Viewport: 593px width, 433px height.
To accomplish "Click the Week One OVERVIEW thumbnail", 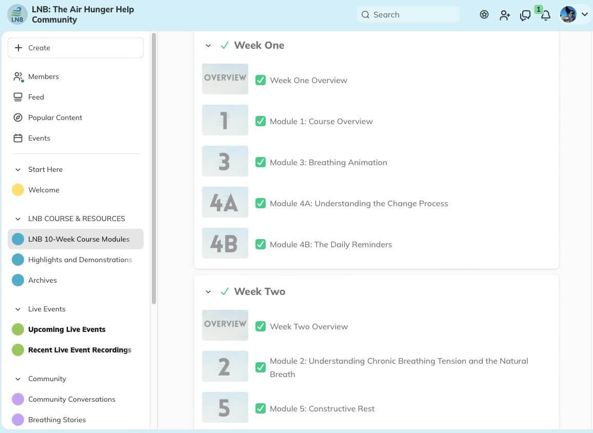I will click(225, 78).
